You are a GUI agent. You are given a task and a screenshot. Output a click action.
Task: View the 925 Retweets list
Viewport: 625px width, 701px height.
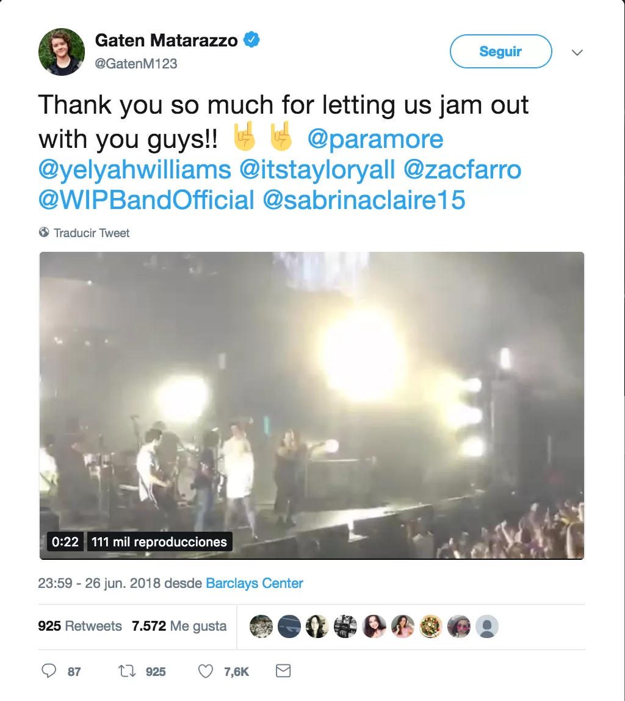coord(80,626)
